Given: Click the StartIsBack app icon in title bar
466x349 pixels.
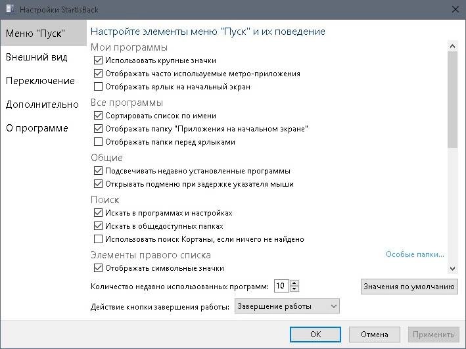Looking at the screenshot, I should (x=11, y=9).
